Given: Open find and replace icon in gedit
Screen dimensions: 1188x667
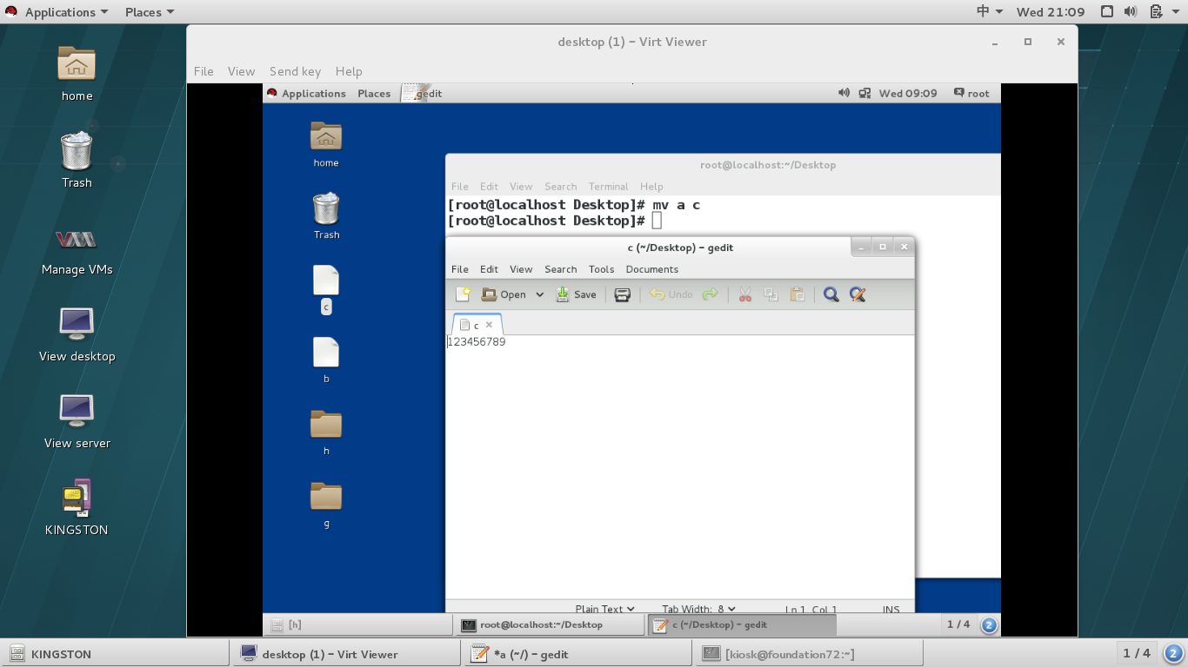Looking at the screenshot, I should click(858, 294).
